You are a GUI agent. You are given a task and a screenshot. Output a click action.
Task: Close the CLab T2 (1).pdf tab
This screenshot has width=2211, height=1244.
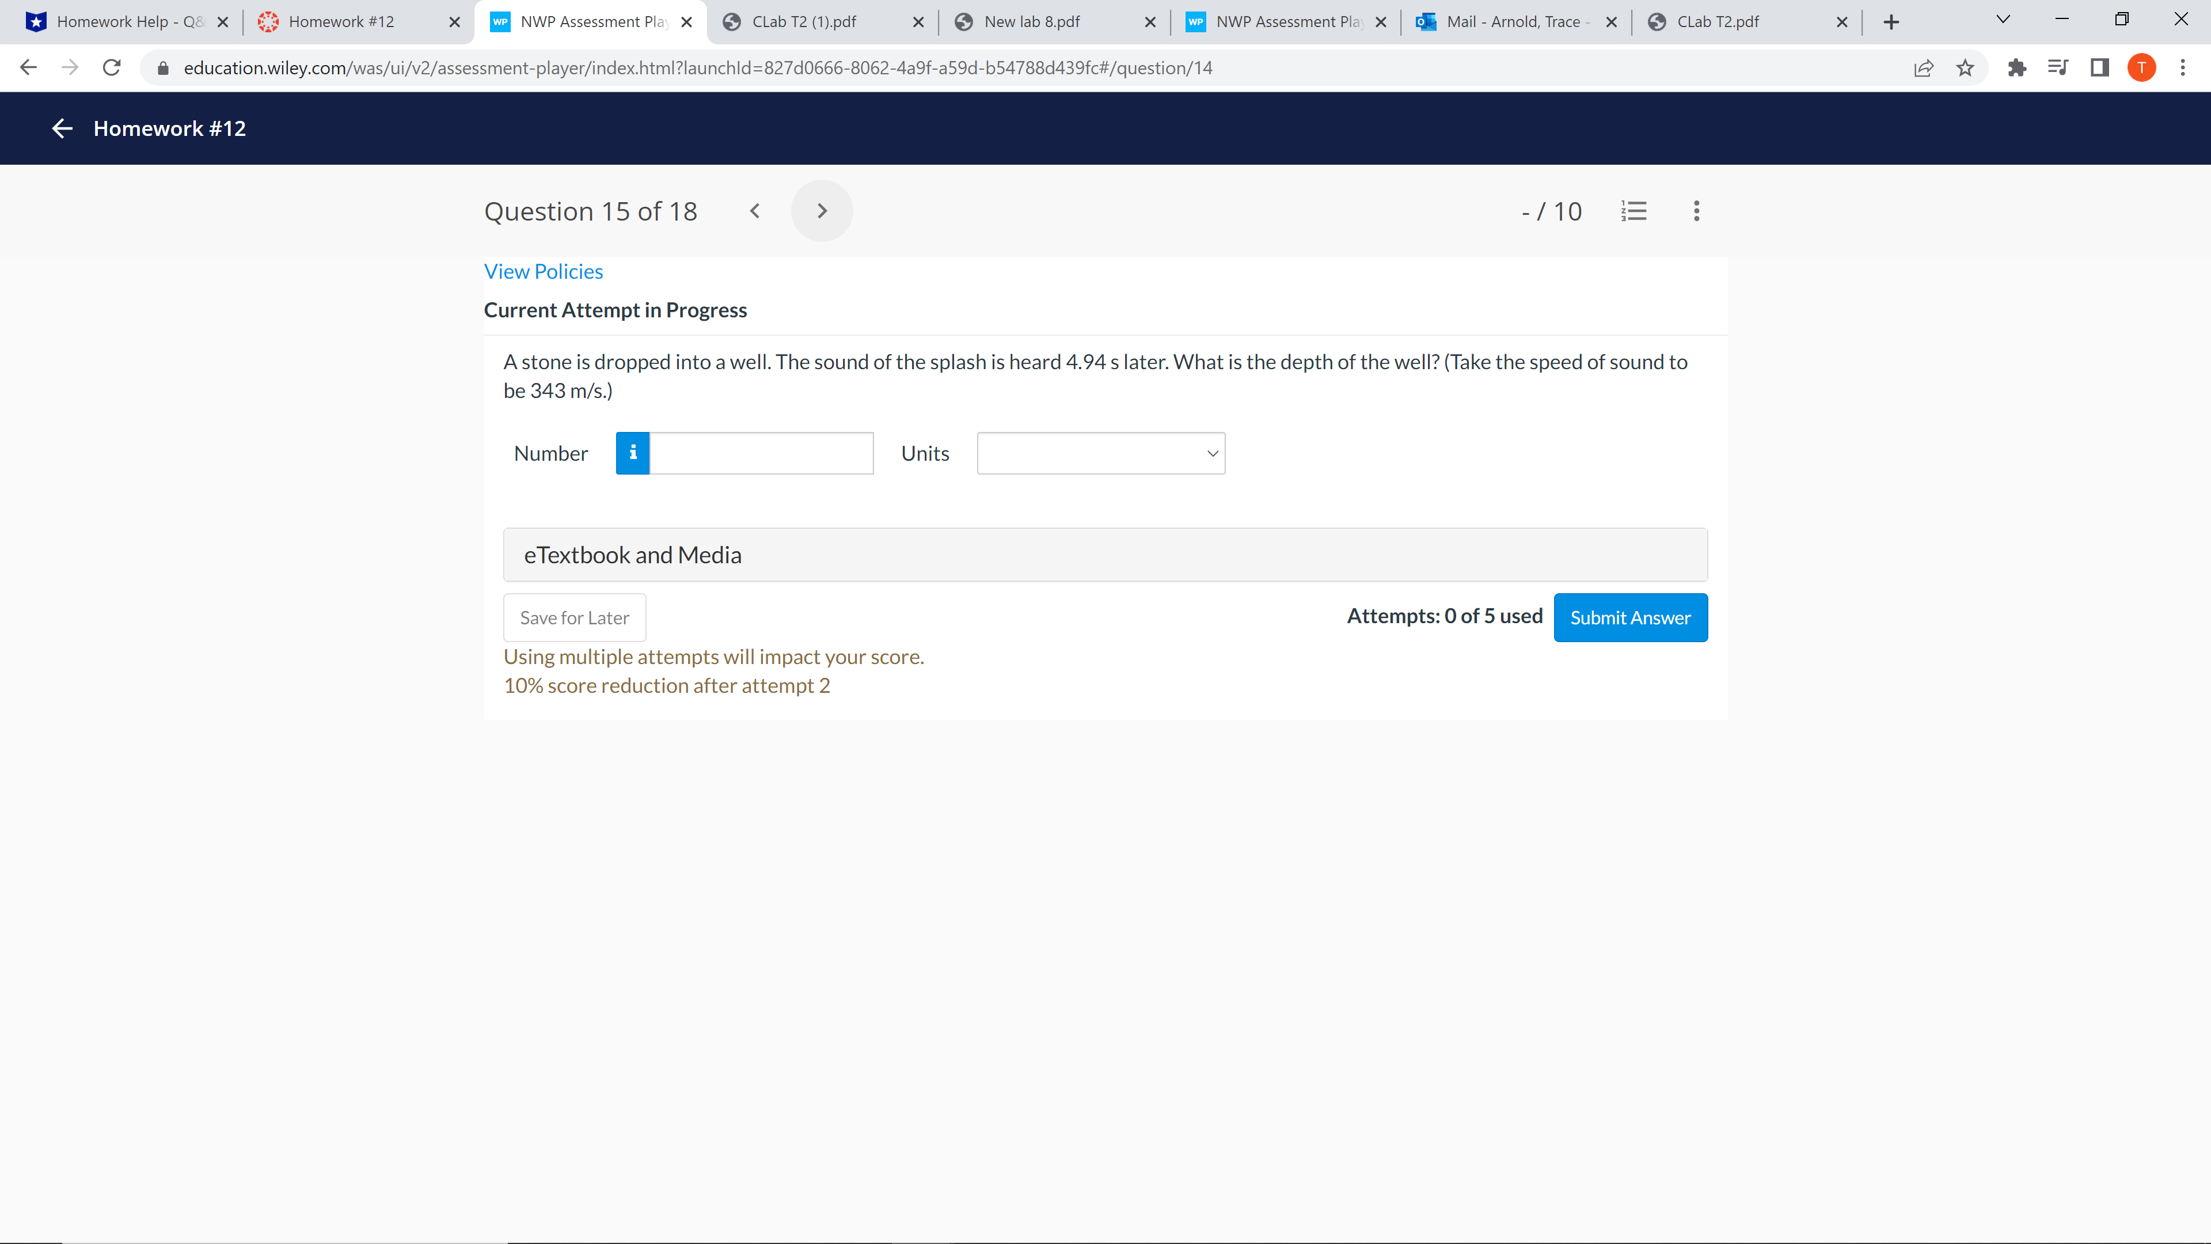click(x=918, y=22)
